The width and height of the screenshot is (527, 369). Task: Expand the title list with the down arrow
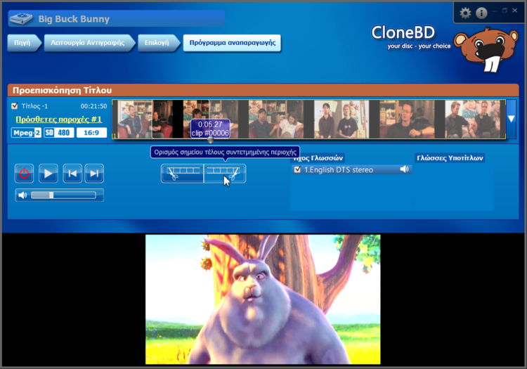(512, 119)
